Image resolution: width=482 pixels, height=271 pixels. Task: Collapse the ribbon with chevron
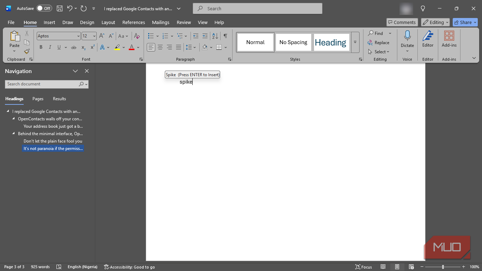pos(474,58)
